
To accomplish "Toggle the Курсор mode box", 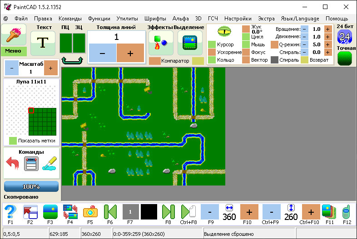I will tap(212, 44).
